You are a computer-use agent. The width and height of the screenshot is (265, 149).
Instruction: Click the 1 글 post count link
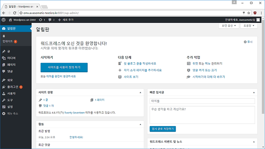click(x=46, y=100)
